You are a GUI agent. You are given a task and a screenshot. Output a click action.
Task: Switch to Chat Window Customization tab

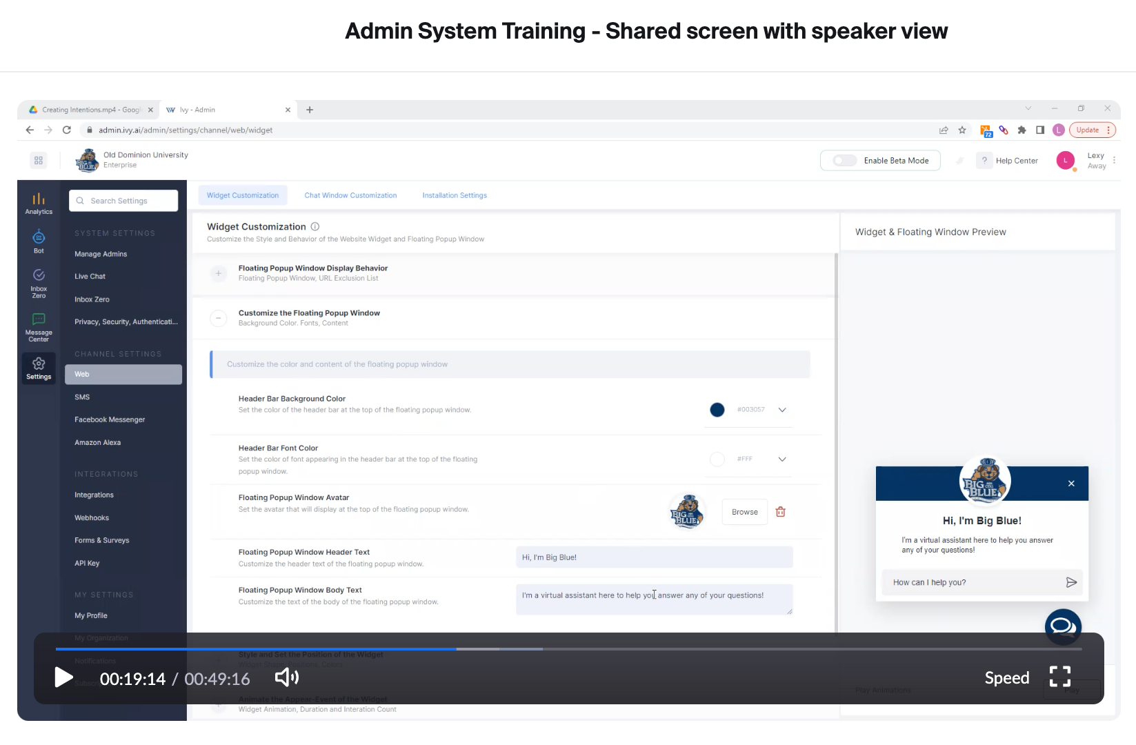(350, 195)
